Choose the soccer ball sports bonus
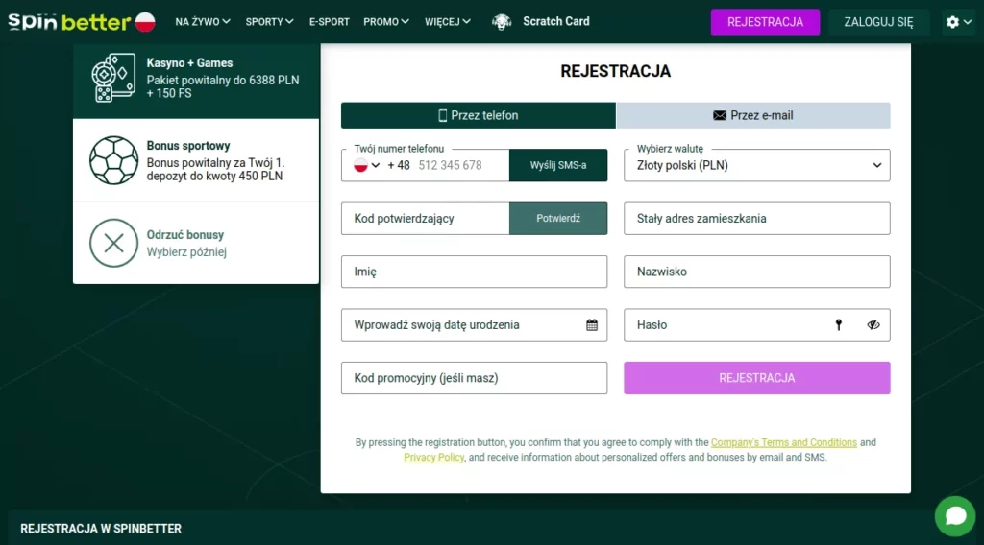The height and width of the screenshot is (545, 984). point(113,160)
